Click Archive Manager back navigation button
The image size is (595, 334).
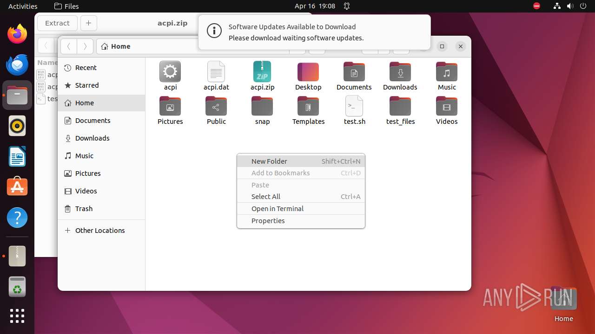click(x=46, y=46)
